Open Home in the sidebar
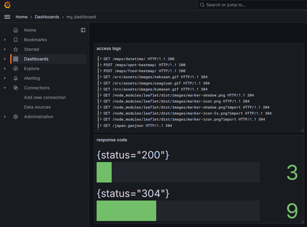Image resolution: width=307 pixels, height=227 pixels. pos(30,30)
